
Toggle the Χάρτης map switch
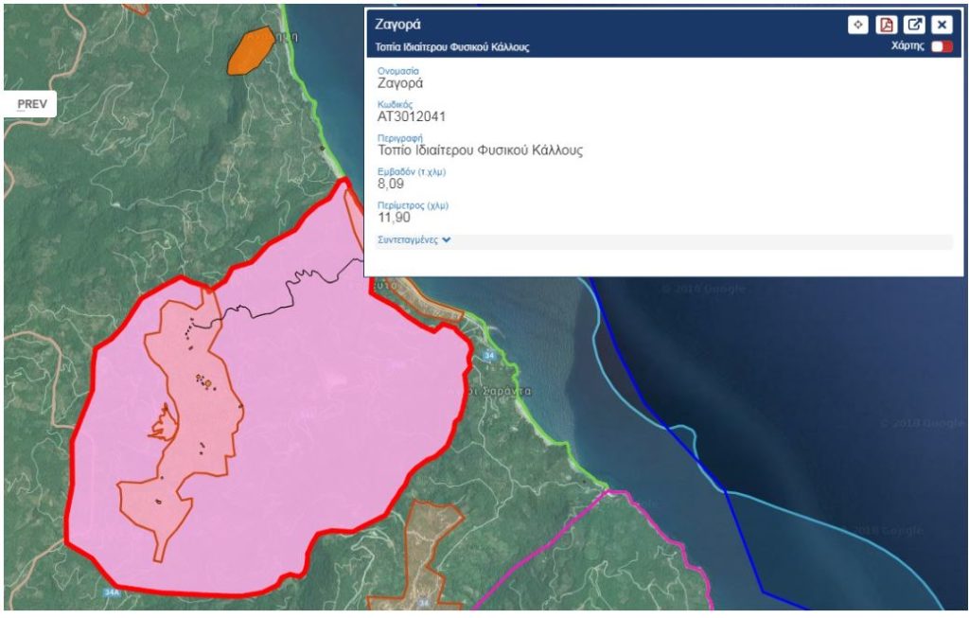[942, 46]
